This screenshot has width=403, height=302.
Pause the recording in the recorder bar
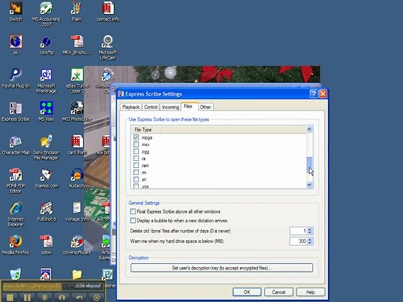click(27, 297)
